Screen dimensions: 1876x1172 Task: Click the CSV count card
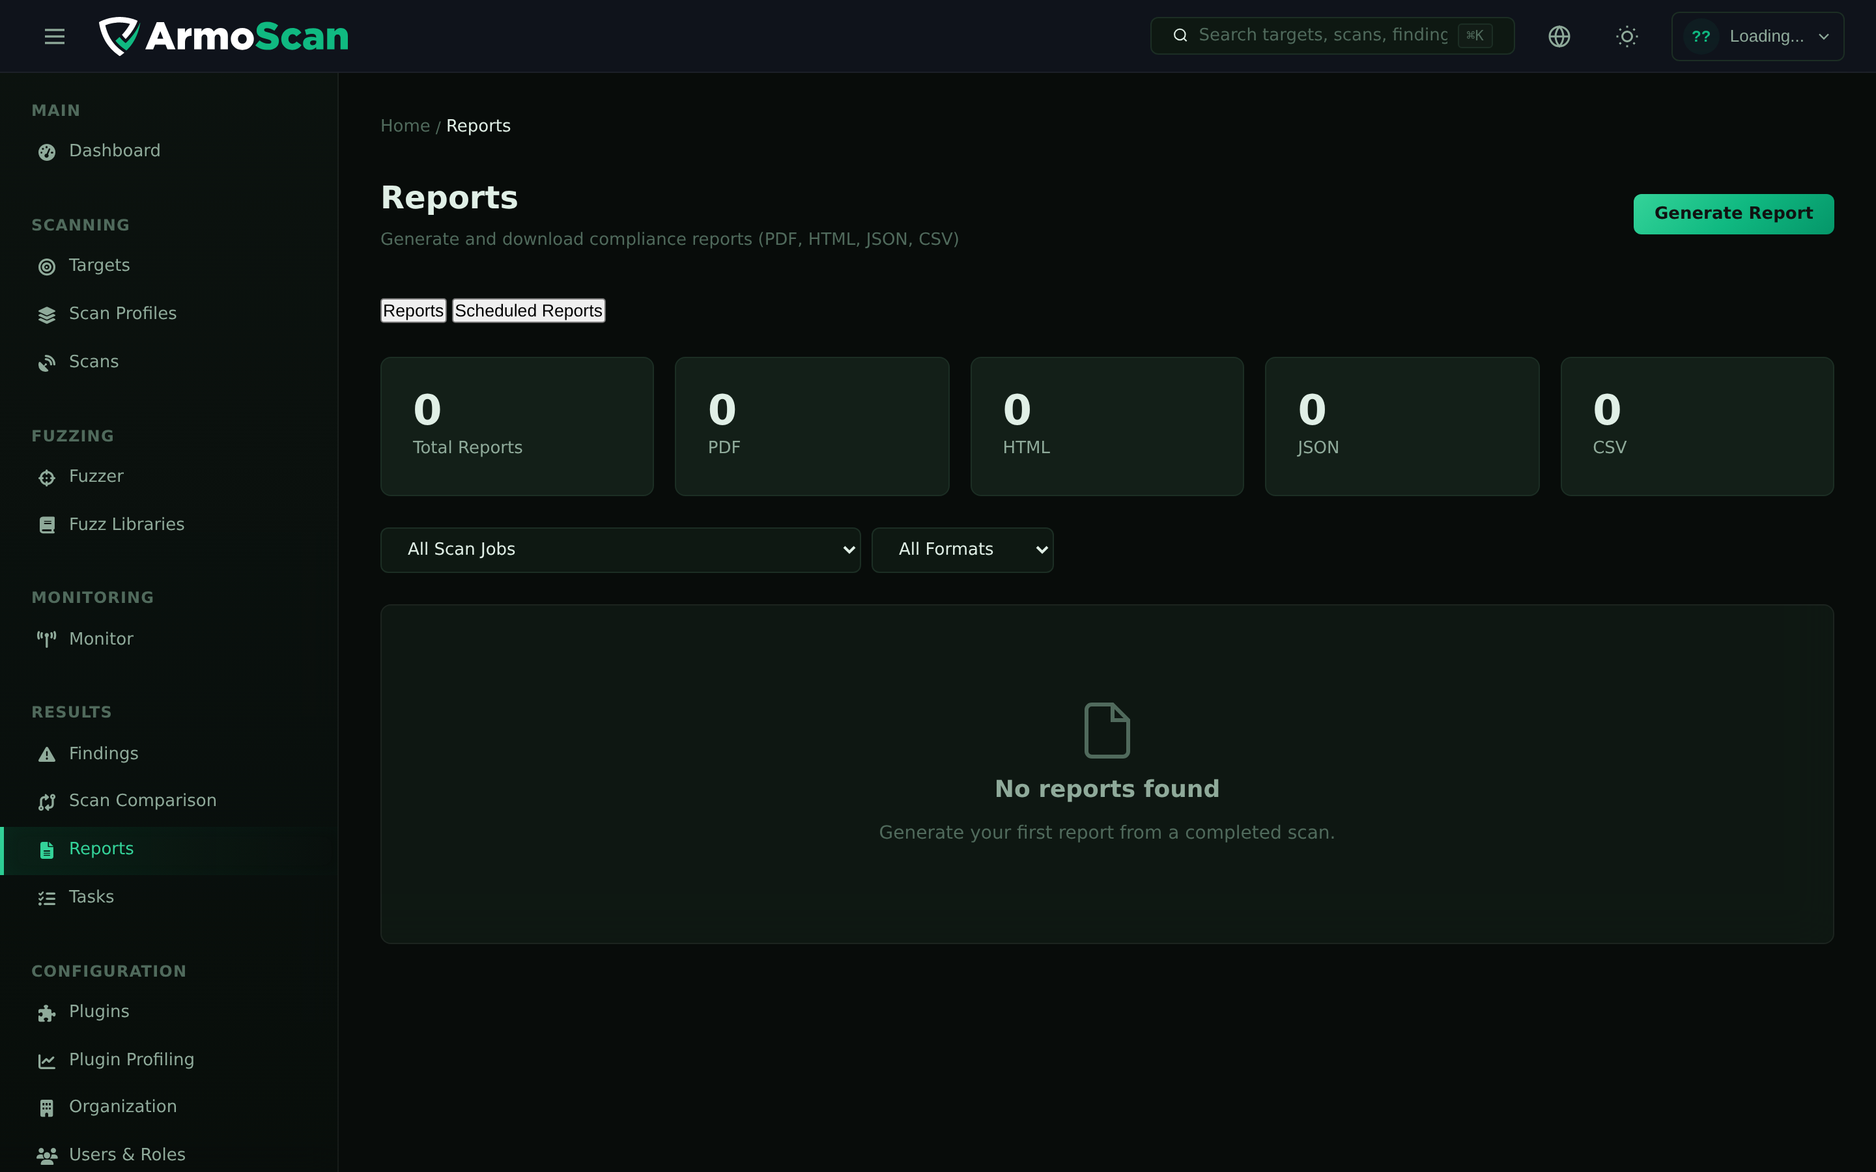tap(1697, 426)
